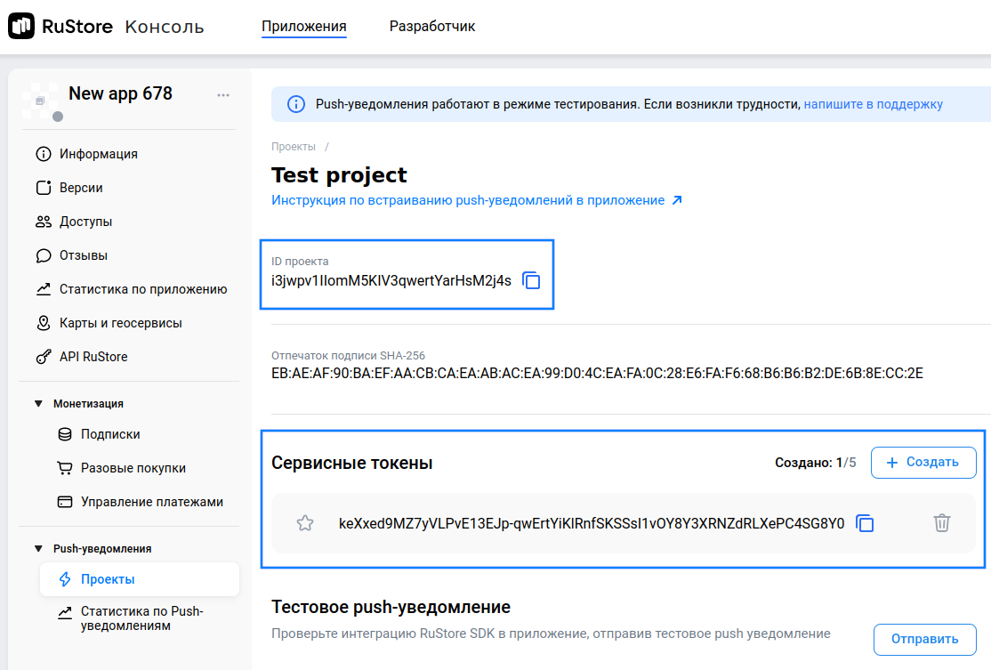The height and width of the screenshot is (670, 991).
Task: Click the New app 678 app thumbnail
Action: pos(40,101)
